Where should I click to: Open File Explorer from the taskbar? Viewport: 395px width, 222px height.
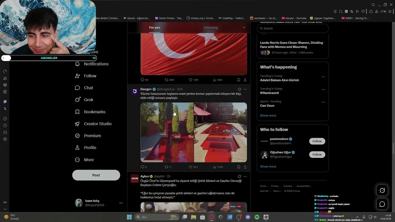(x=193, y=217)
